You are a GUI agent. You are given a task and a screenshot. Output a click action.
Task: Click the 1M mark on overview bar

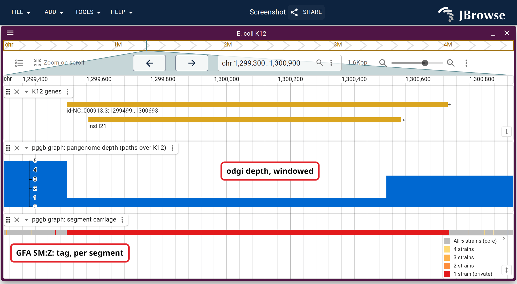coord(118,45)
